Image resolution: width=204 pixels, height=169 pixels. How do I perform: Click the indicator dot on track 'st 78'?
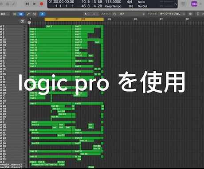[24, 69]
